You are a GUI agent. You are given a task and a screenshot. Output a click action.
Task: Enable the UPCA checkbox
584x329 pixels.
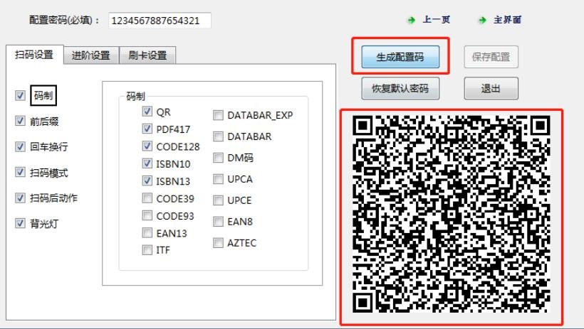pos(218,179)
